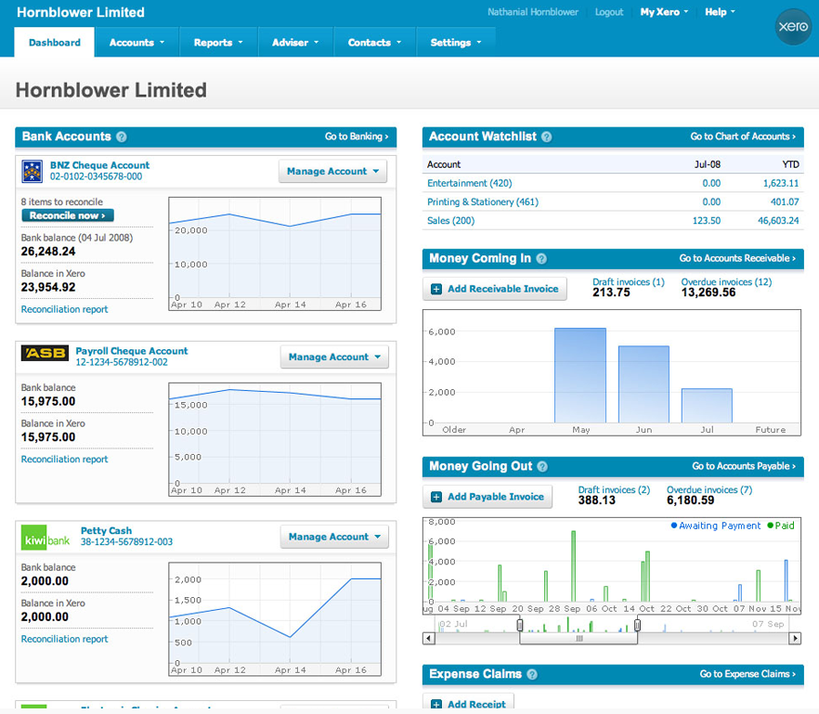Open the Petty Cash account link
Screen dimensions: 819x714
click(x=106, y=531)
